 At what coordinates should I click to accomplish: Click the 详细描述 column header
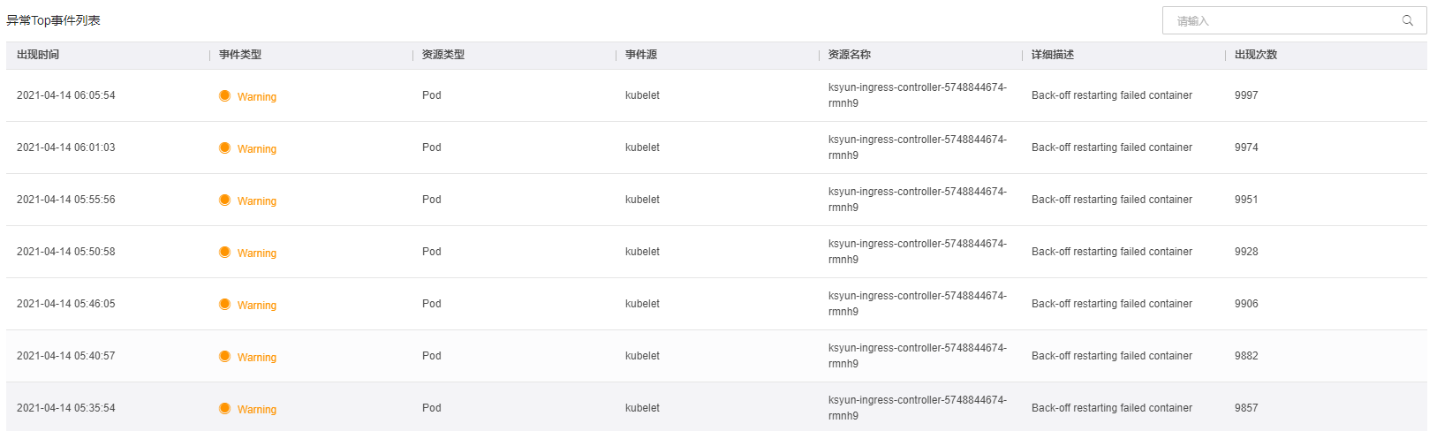point(1053,55)
